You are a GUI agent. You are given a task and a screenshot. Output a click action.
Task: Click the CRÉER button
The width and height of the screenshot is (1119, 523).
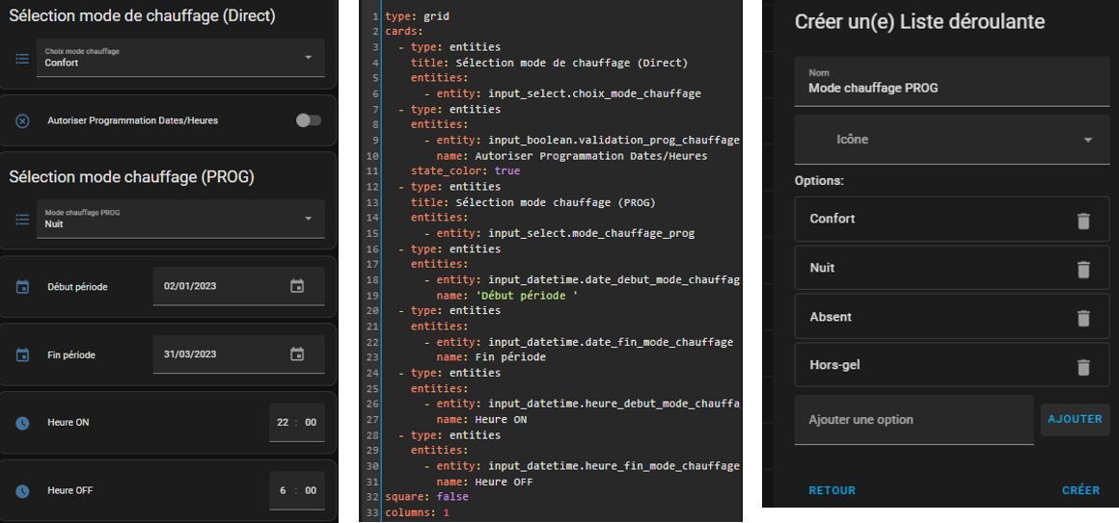(x=1080, y=490)
